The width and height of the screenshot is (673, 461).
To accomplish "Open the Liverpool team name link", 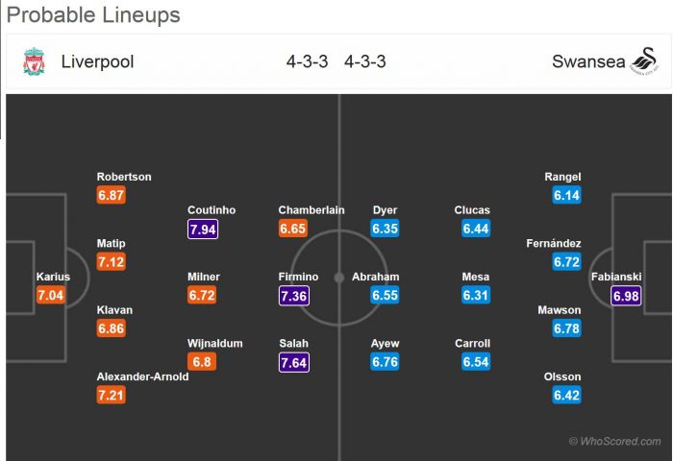I will point(97,62).
